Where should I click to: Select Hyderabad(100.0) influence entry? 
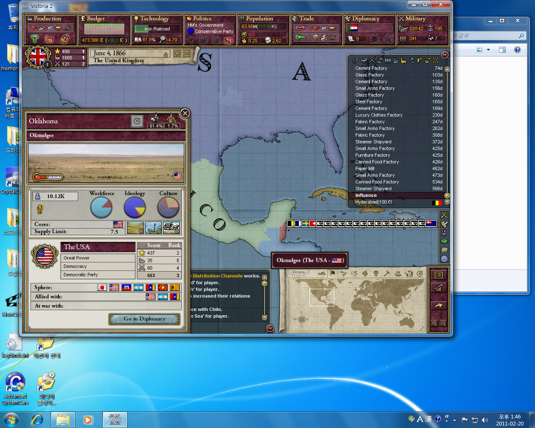coord(399,202)
